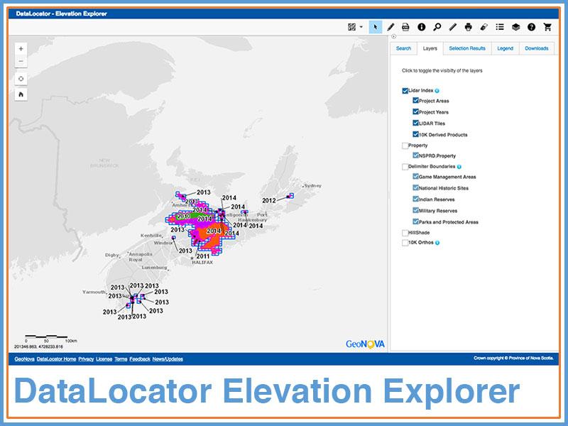Open the Selection Results tab
This screenshot has height=426, width=568.
[x=467, y=48]
